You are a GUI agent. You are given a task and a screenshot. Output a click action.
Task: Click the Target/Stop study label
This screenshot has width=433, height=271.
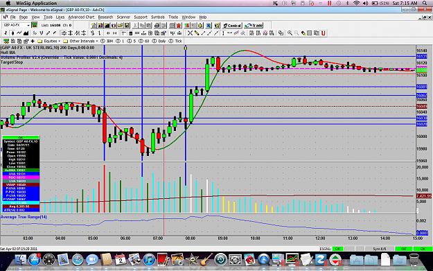pyautogui.click(x=12, y=62)
